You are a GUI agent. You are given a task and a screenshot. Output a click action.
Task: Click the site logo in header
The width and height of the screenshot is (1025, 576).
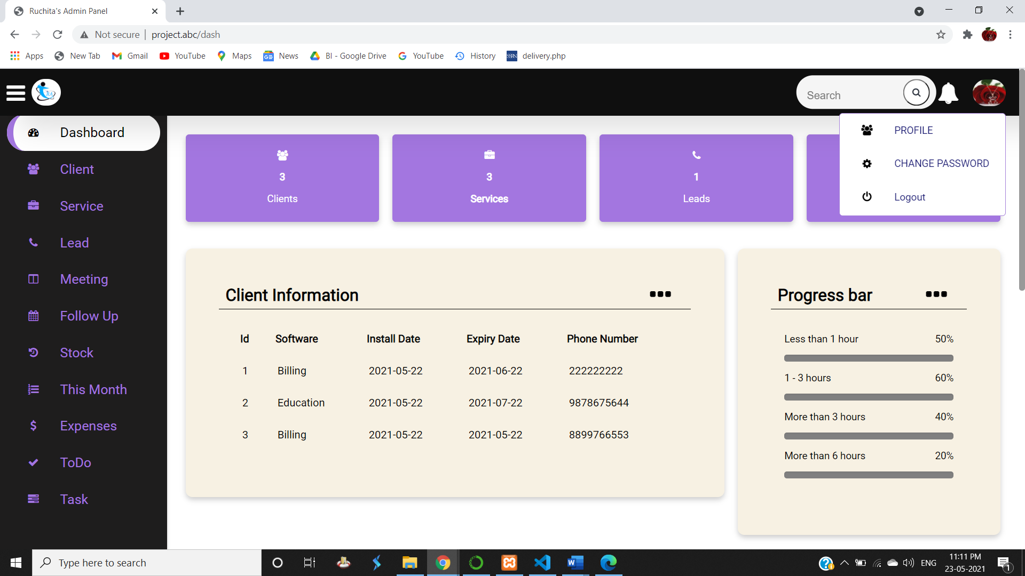(x=46, y=93)
